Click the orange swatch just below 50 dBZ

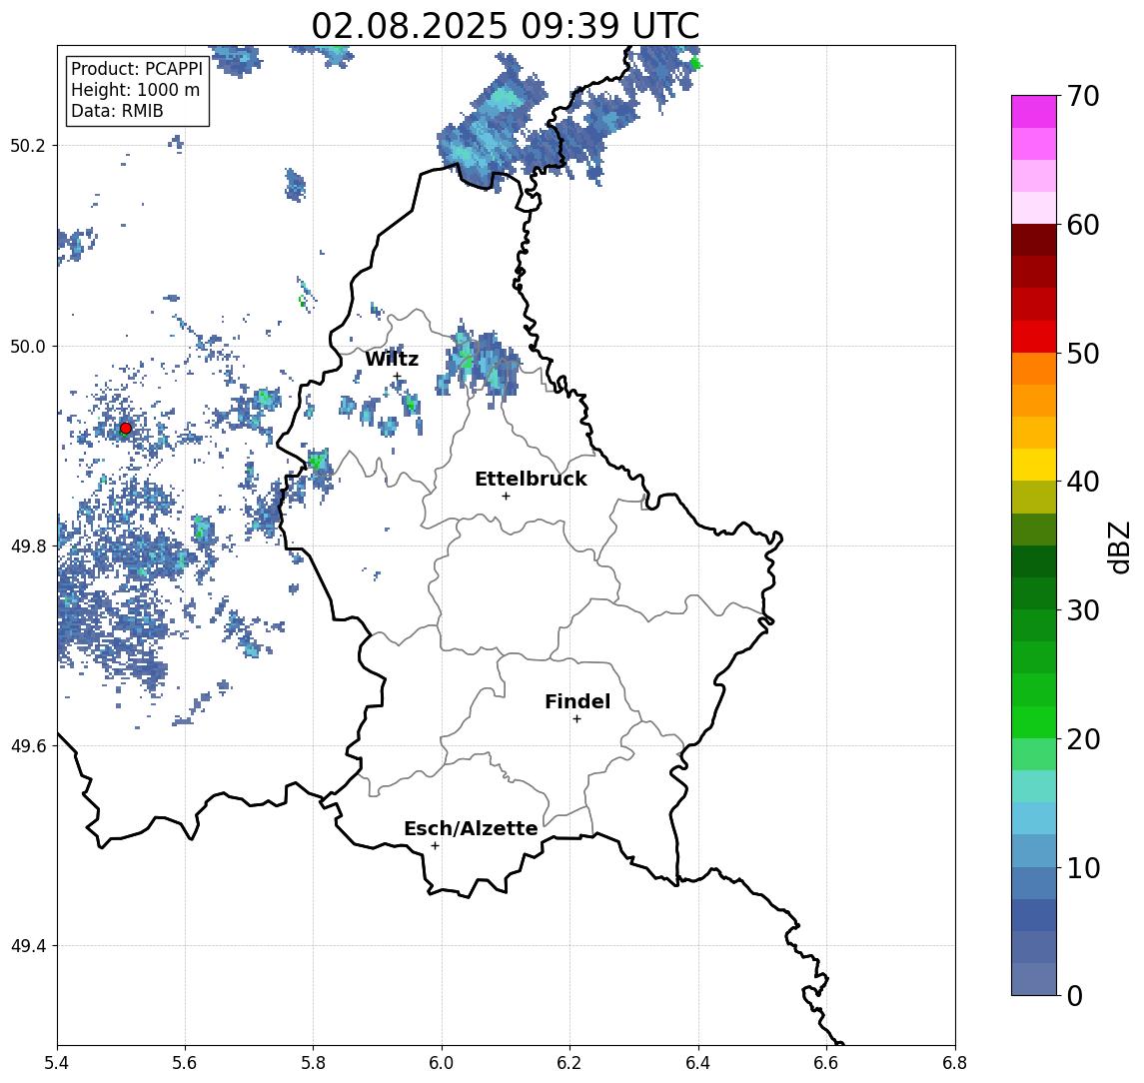[x=1034, y=370]
